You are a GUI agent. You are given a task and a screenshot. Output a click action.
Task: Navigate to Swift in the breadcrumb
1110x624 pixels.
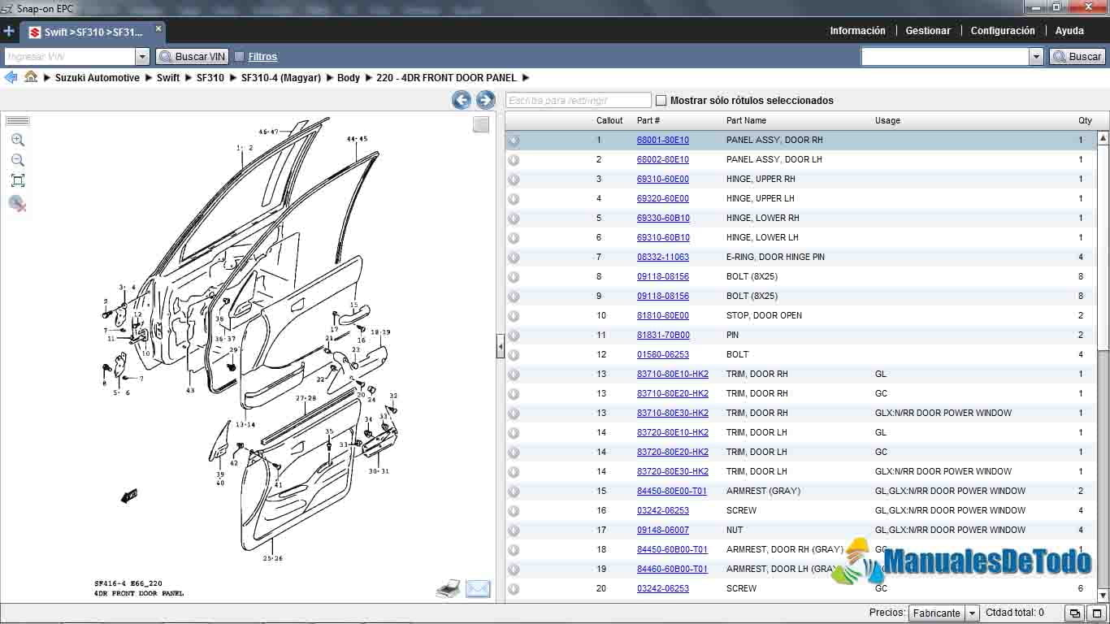click(x=168, y=78)
